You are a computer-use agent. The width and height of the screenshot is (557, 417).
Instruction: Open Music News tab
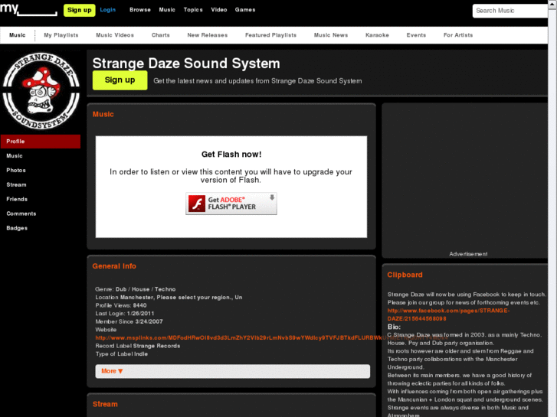coord(331,35)
